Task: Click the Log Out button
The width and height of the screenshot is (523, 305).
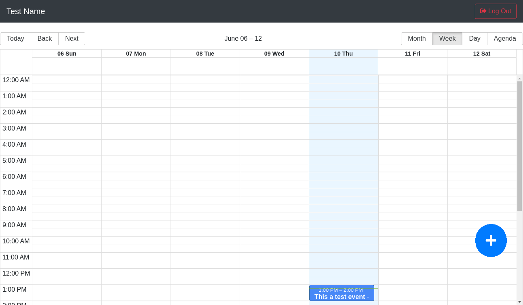Action: pos(496,11)
